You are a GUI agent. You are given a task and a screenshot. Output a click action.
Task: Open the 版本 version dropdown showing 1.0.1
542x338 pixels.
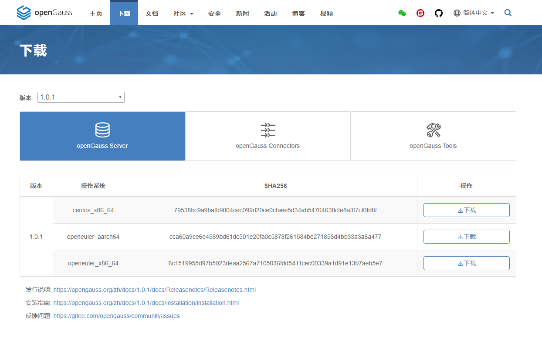[x=81, y=97]
